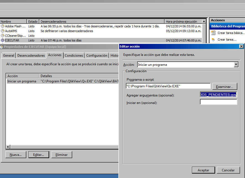Click the AutoKMS task clock icon

pyautogui.click(x=2, y=31)
